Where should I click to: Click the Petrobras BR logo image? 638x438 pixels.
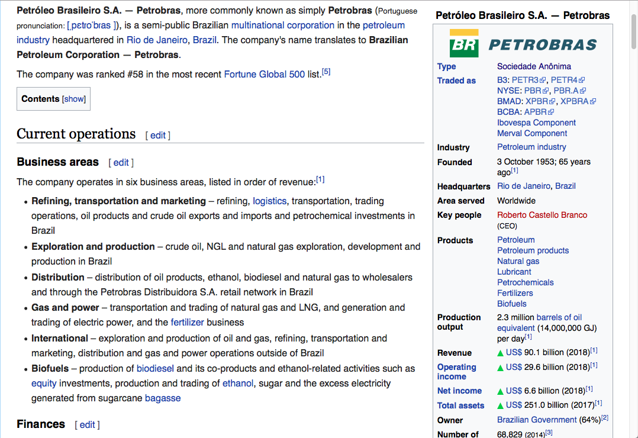[x=523, y=44]
